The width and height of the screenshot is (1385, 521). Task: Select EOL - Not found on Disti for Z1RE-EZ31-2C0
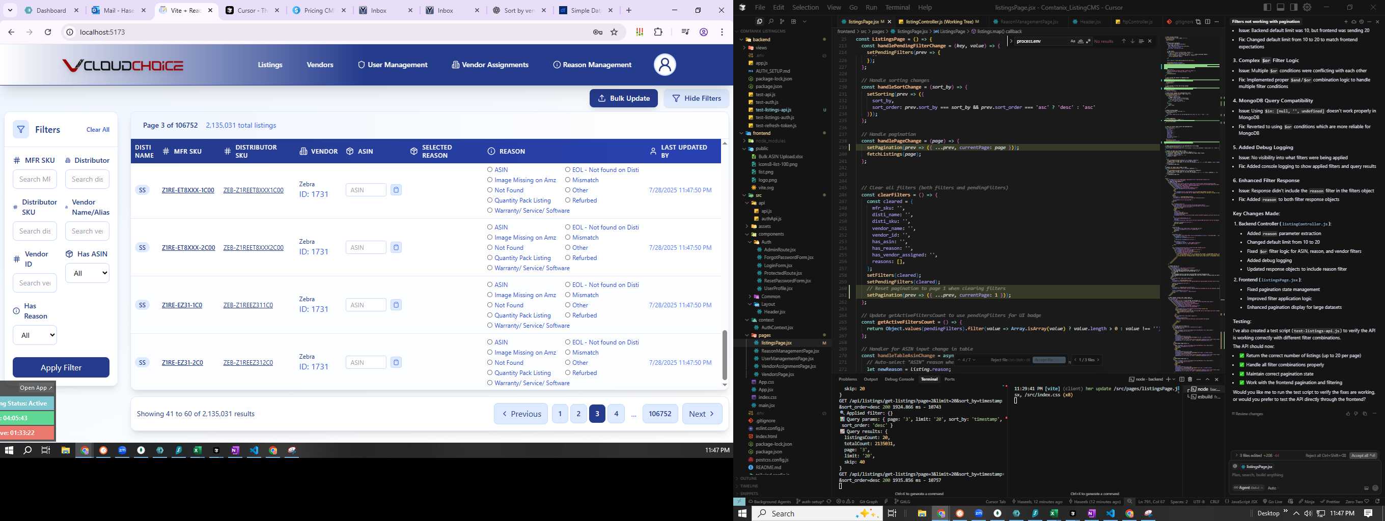[x=568, y=342]
